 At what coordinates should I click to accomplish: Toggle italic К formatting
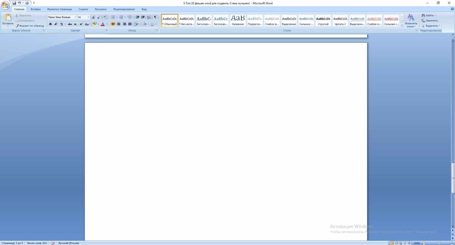[56, 24]
